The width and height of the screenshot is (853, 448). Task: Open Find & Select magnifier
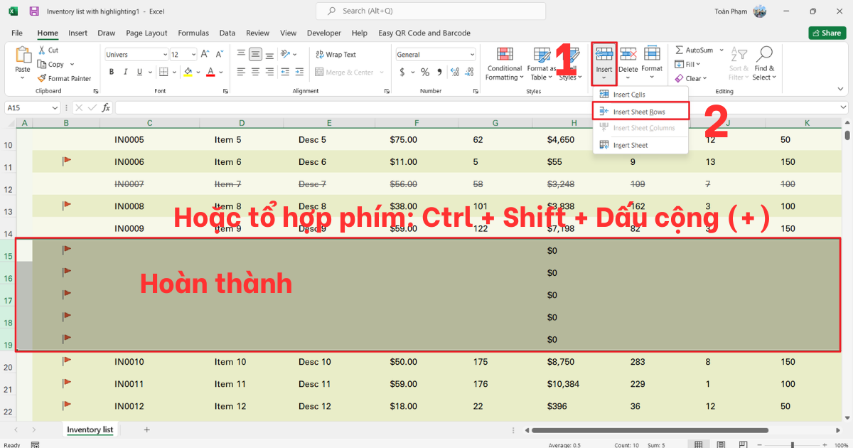[x=764, y=63]
